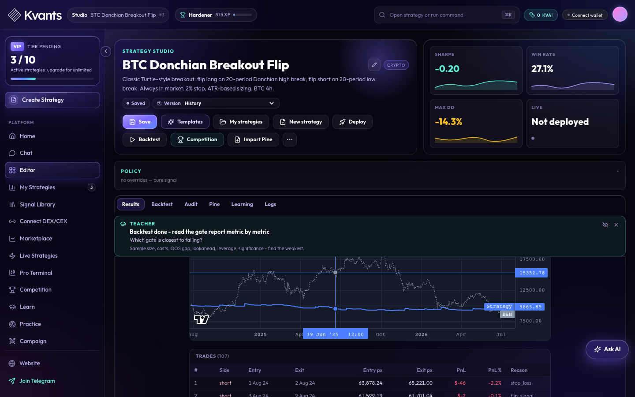Click the pencil edit icon beside strategy title

coord(374,65)
